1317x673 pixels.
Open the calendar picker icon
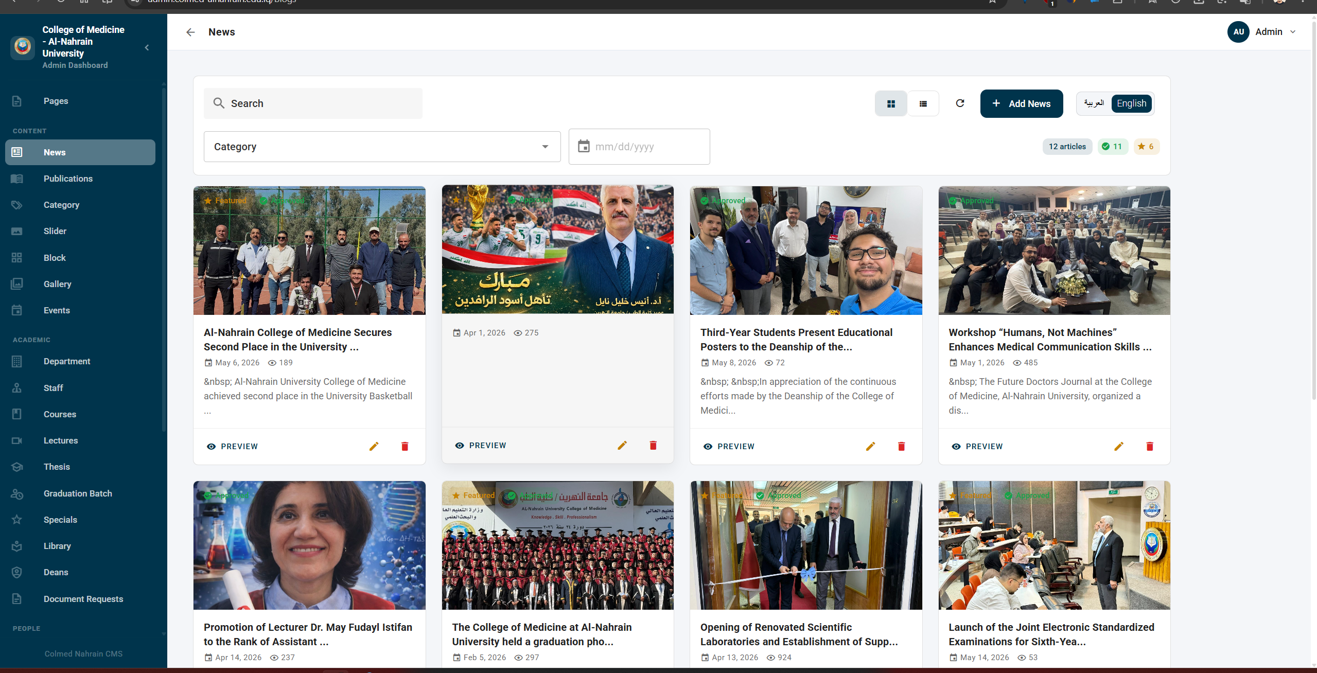(584, 147)
